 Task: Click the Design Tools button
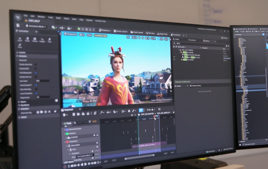point(162,34)
